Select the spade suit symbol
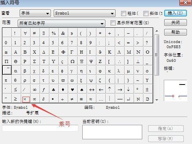 pyautogui.click(x=82, y=90)
